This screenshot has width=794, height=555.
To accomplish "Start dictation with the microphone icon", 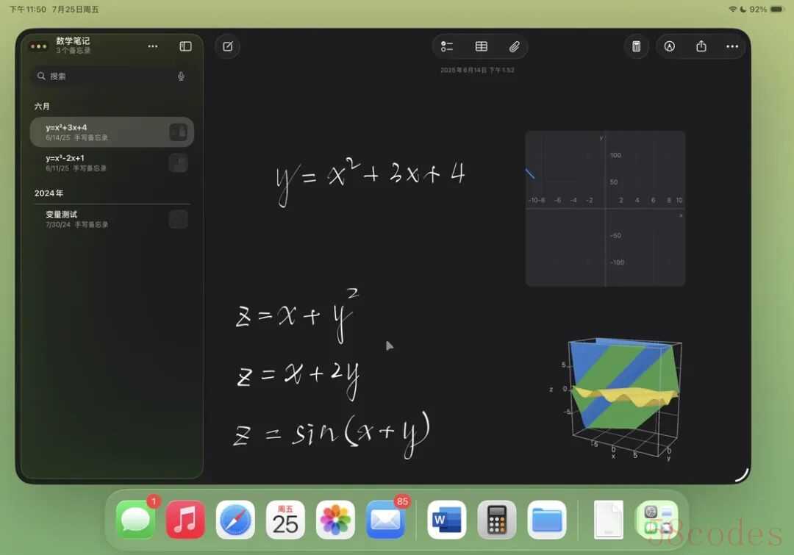I will [181, 76].
